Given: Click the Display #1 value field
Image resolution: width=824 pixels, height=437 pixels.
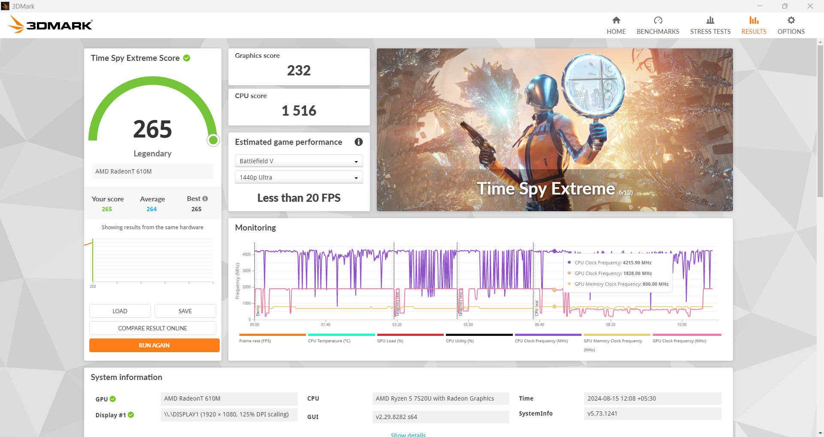Looking at the screenshot, I should click(x=229, y=415).
